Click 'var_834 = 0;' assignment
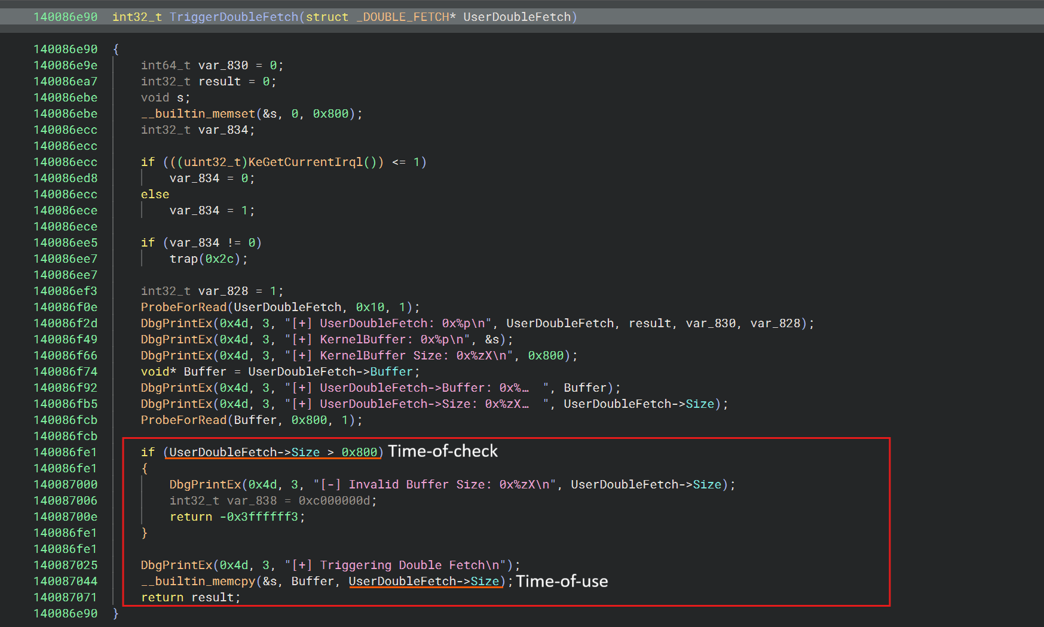The height and width of the screenshot is (627, 1044). (212, 178)
